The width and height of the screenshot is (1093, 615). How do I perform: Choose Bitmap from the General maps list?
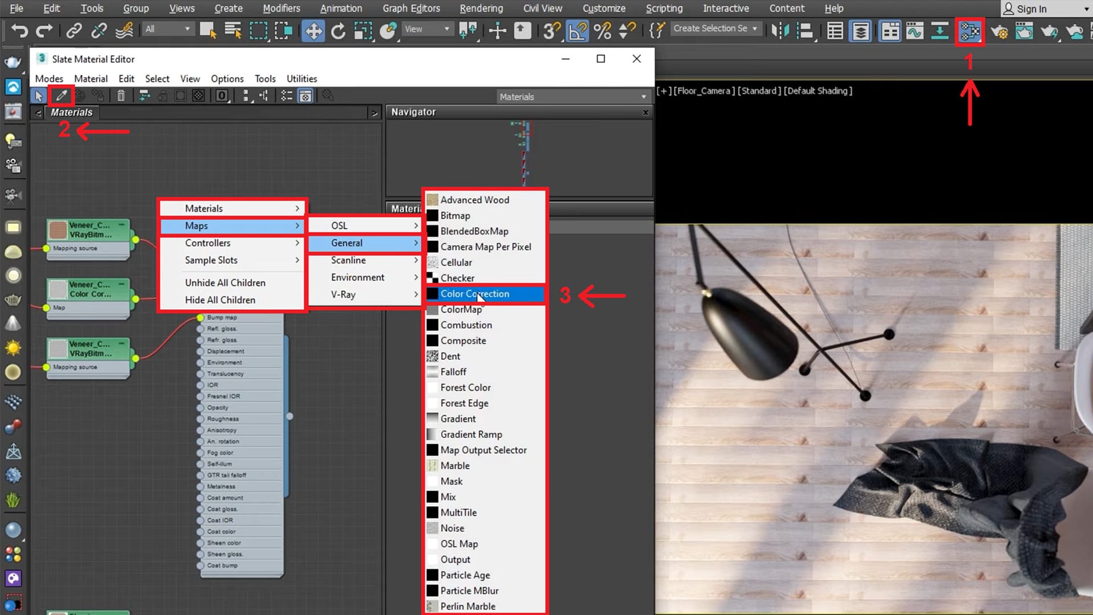coord(484,216)
